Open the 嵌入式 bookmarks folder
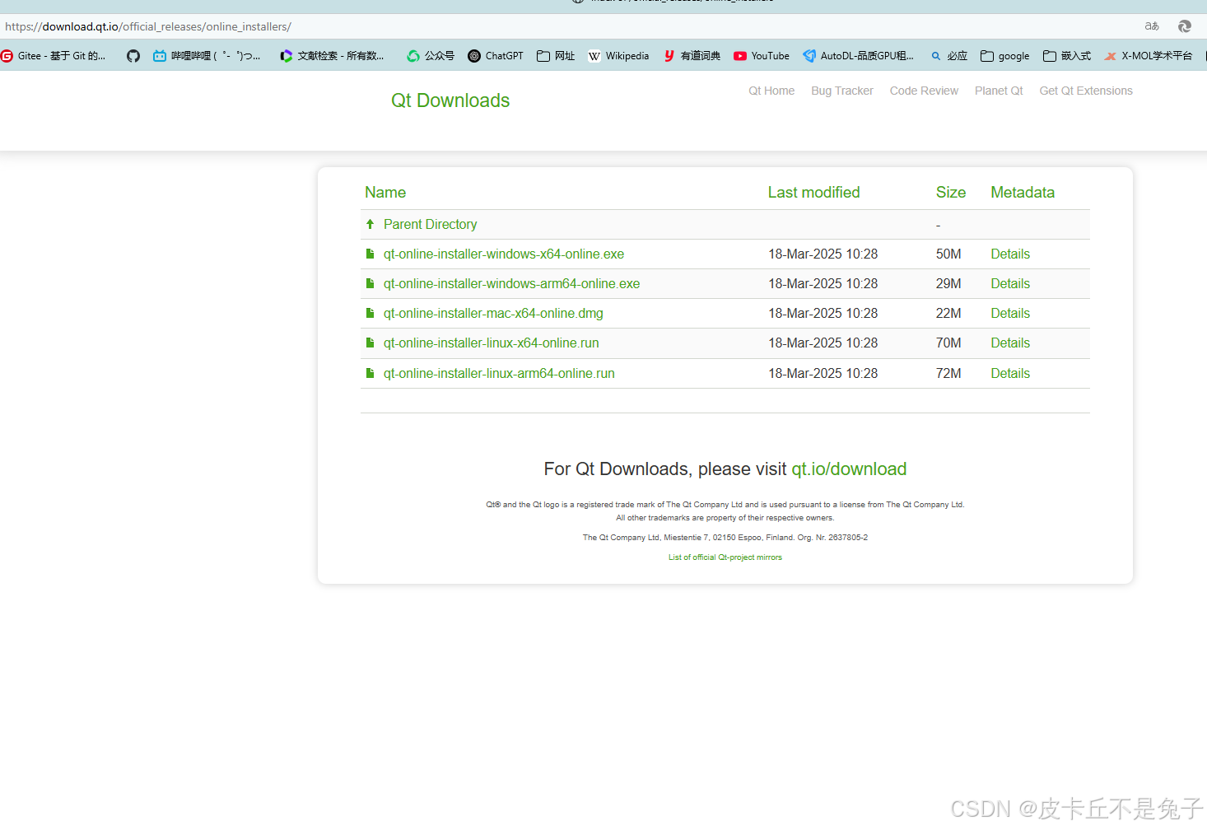The height and width of the screenshot is (830, 1207). 1066,56
